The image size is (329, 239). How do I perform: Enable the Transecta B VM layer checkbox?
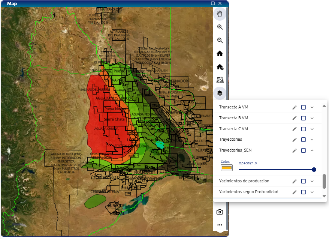304,118
